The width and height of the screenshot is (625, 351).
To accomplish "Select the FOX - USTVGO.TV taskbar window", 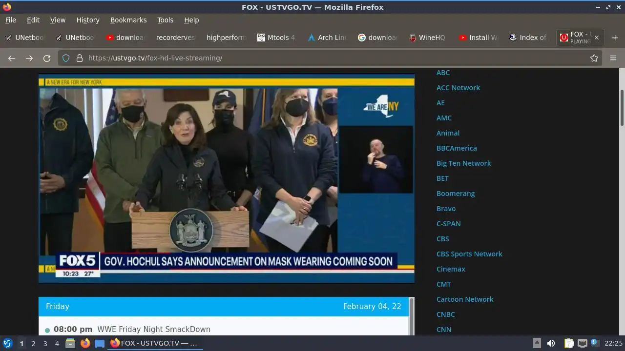I will pyautogui.click(x=154, y=343).
